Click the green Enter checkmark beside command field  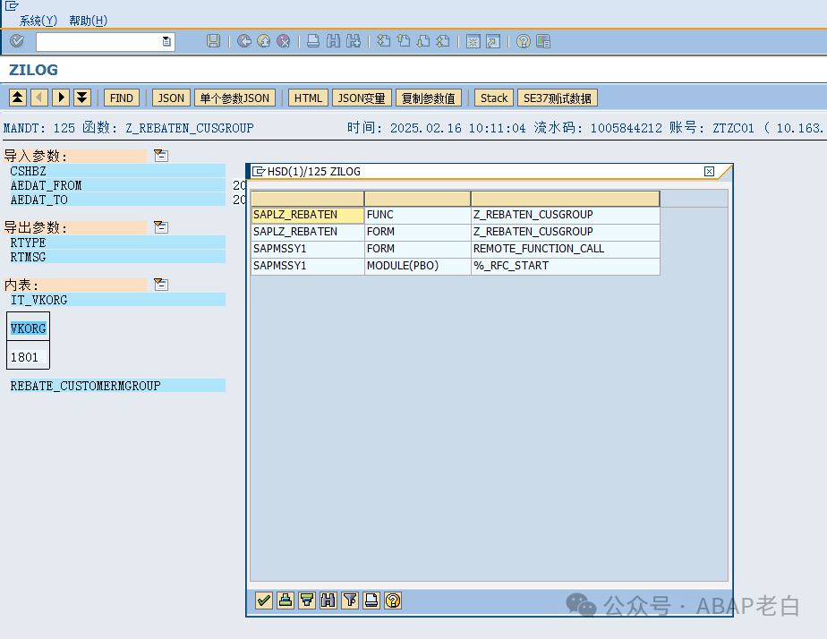[x=17, y=41]
